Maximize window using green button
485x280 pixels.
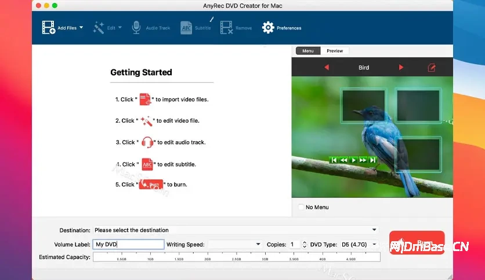[55, 6]
